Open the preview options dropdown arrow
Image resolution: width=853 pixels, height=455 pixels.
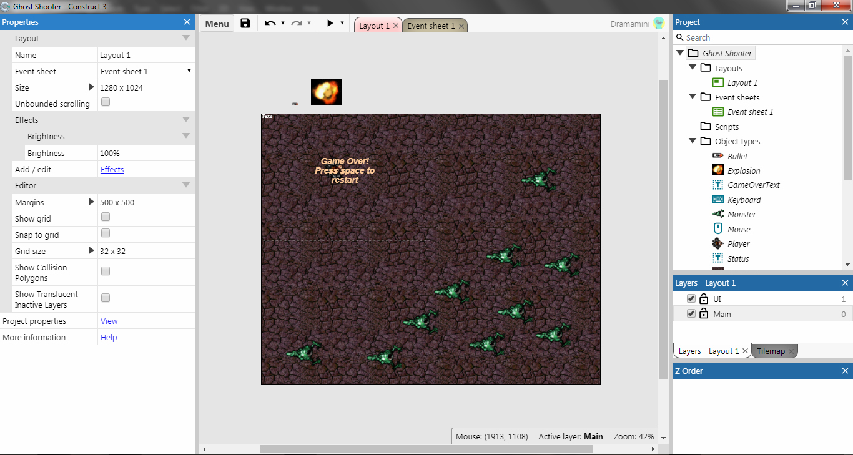pyautogui.click(x=342, y=24)
